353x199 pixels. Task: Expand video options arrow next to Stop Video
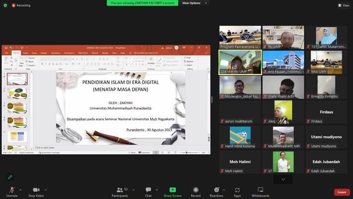click(46, 190)
